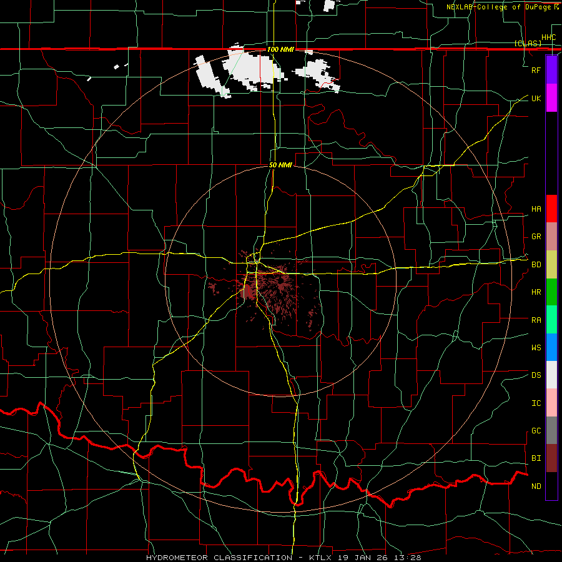Click the BI legend label
Screen dimensions: 562x562
tap(536, 458)
